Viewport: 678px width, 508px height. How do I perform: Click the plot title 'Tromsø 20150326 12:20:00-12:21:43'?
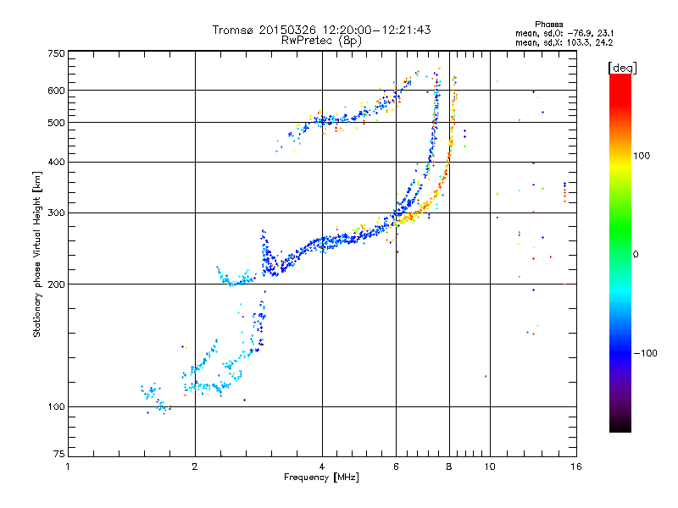tap(321, 30)
